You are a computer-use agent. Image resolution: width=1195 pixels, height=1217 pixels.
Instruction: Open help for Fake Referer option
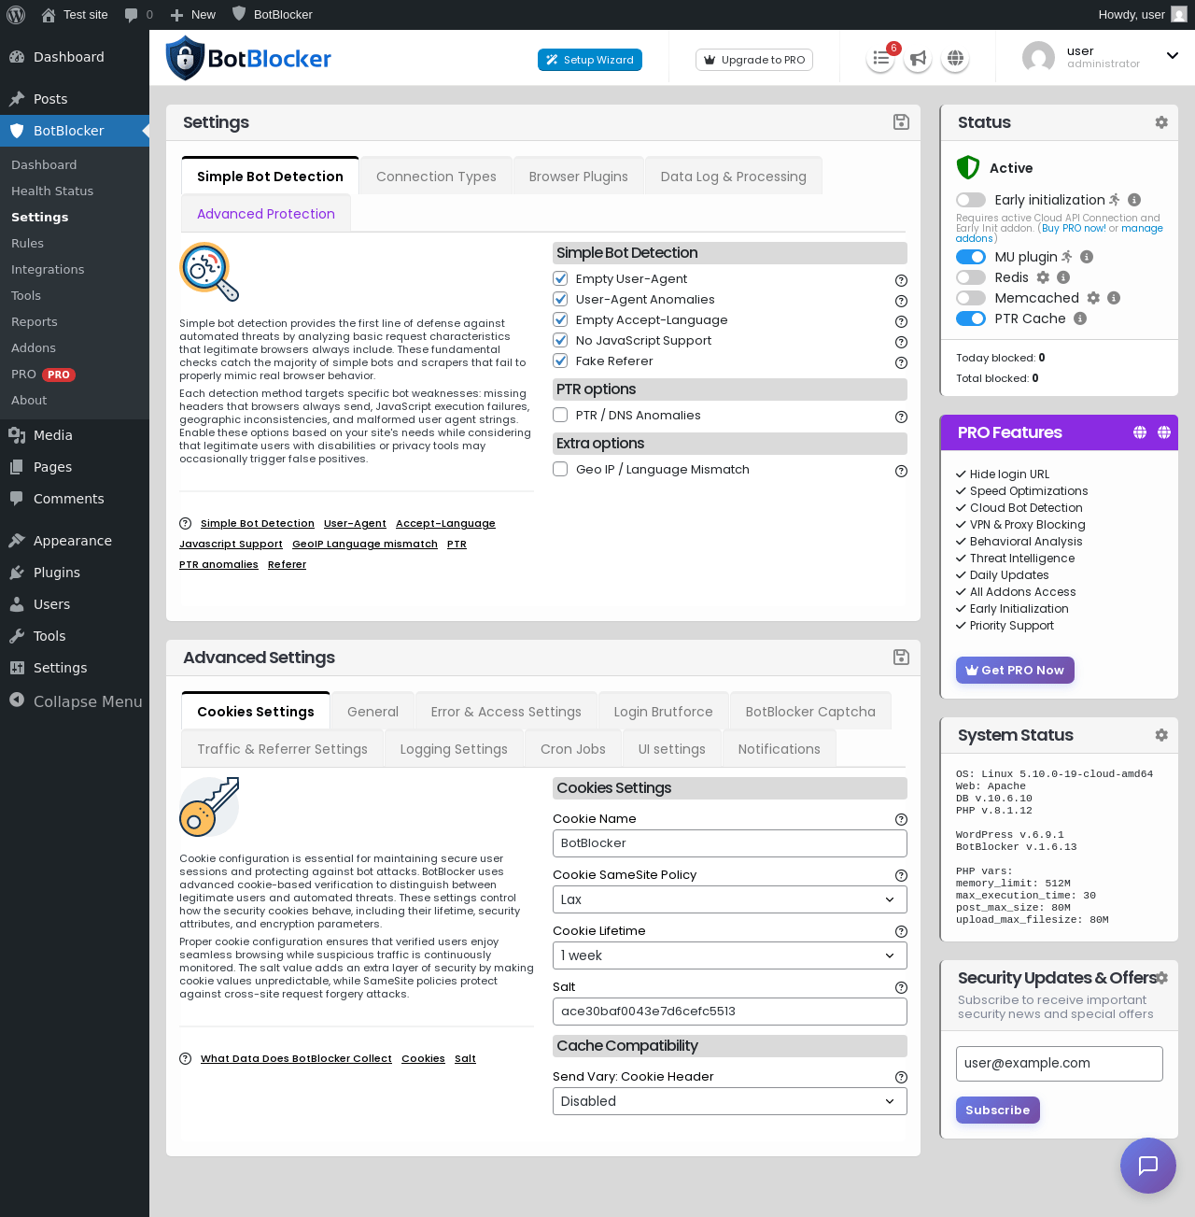(x=901, y=362)
